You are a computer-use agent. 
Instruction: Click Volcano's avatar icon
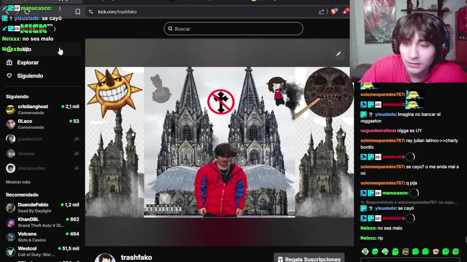(11, 237)
